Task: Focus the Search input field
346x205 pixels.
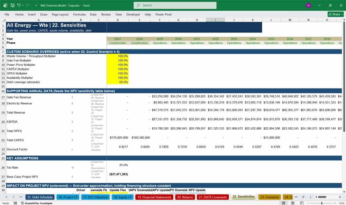Action: click(175, 5)
